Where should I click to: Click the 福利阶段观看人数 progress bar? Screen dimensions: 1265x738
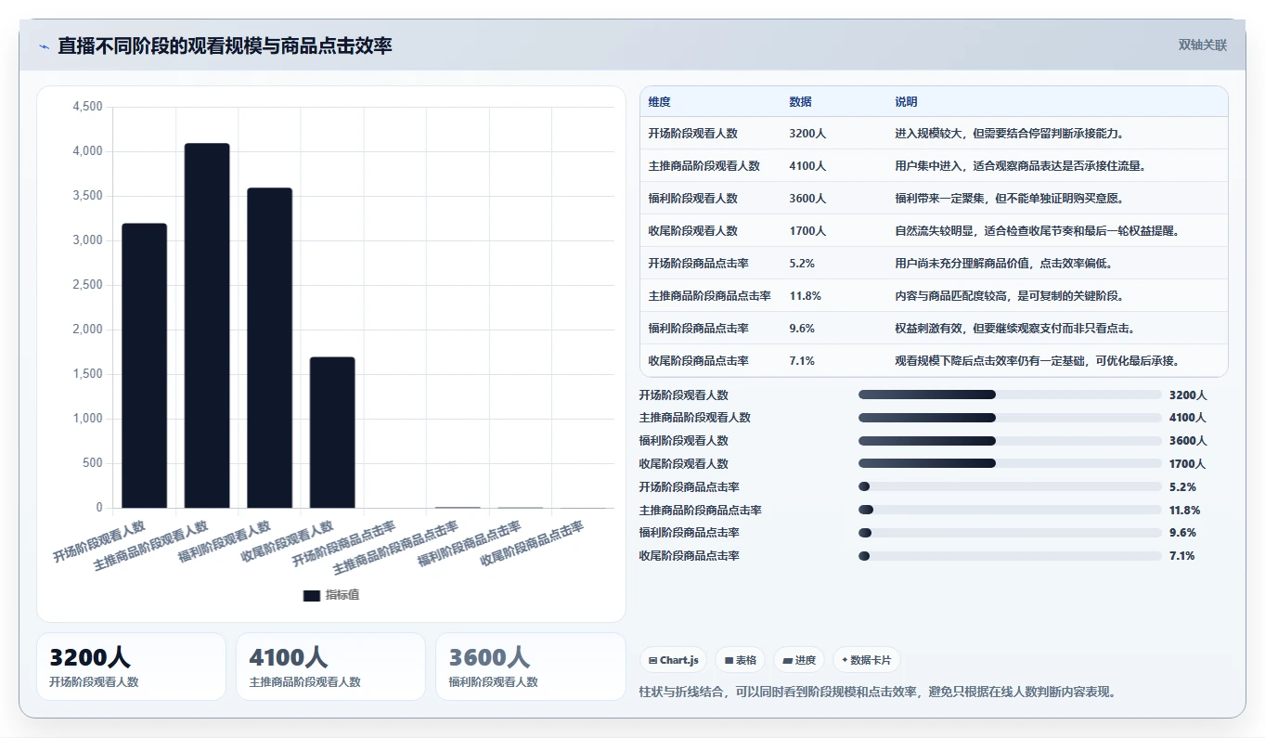pyautogui.click(x=1010, y=441)
